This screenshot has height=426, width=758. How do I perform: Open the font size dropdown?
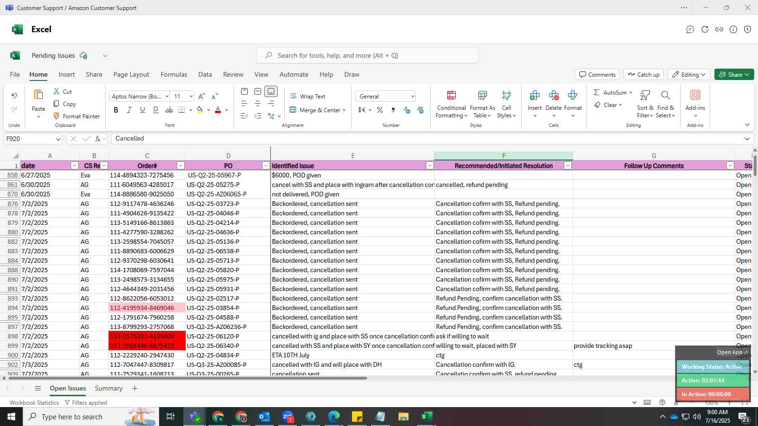[x=191, y=96]
